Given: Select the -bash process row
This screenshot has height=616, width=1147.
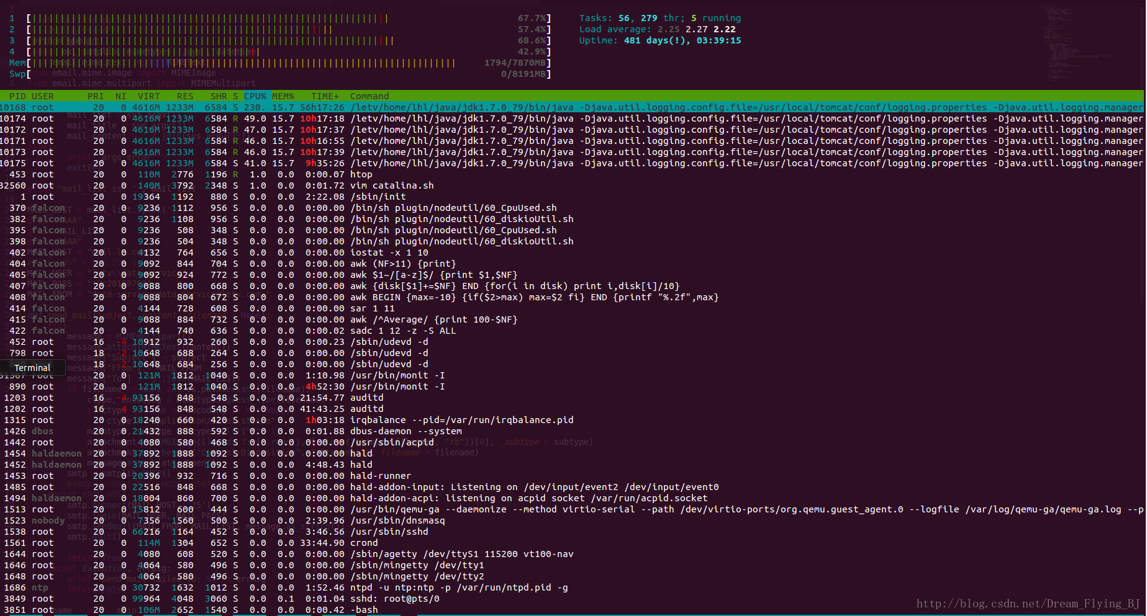Looking at the screenshot, I should coord(572,610).
